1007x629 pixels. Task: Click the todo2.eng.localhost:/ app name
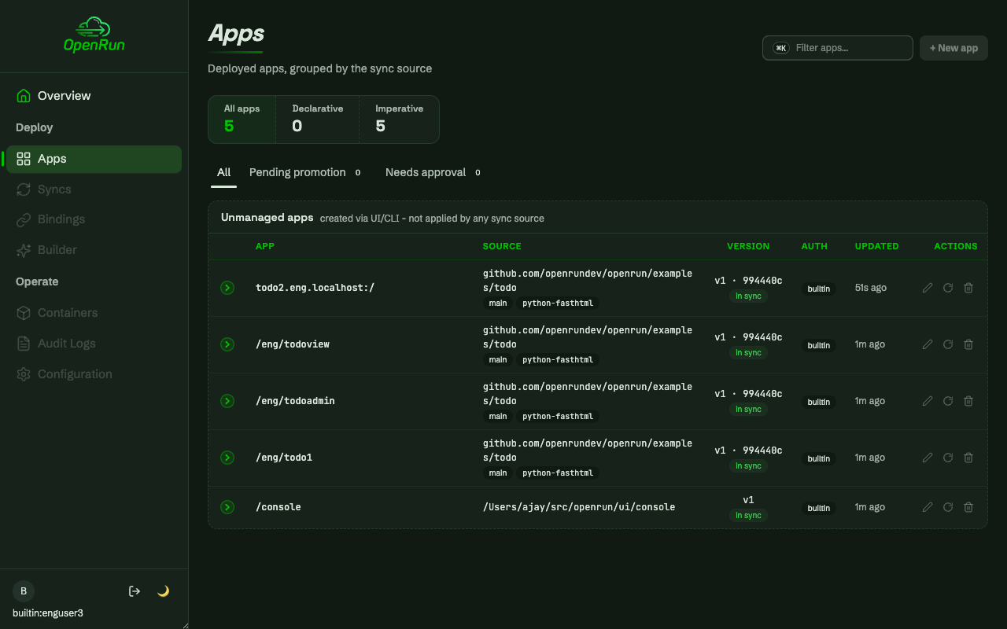tap(315, 288)
